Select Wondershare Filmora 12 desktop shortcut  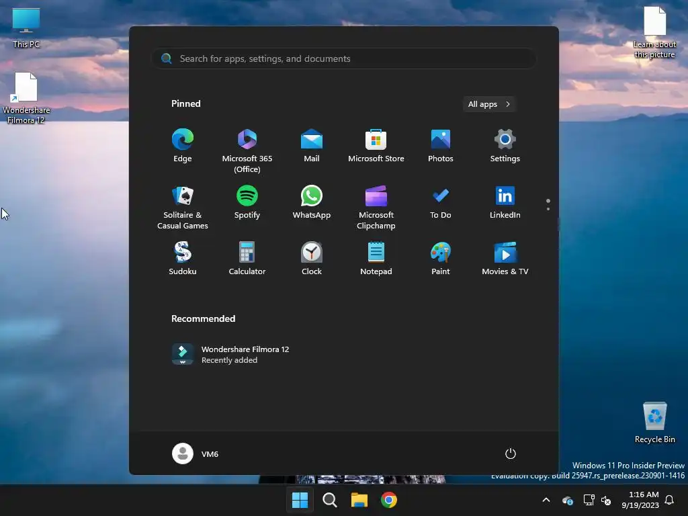tap(26, 98)
